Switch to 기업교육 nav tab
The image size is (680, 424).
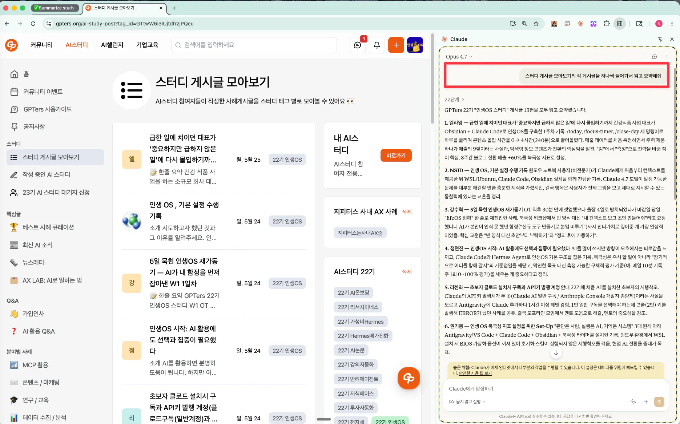click(x=147, y=45)
